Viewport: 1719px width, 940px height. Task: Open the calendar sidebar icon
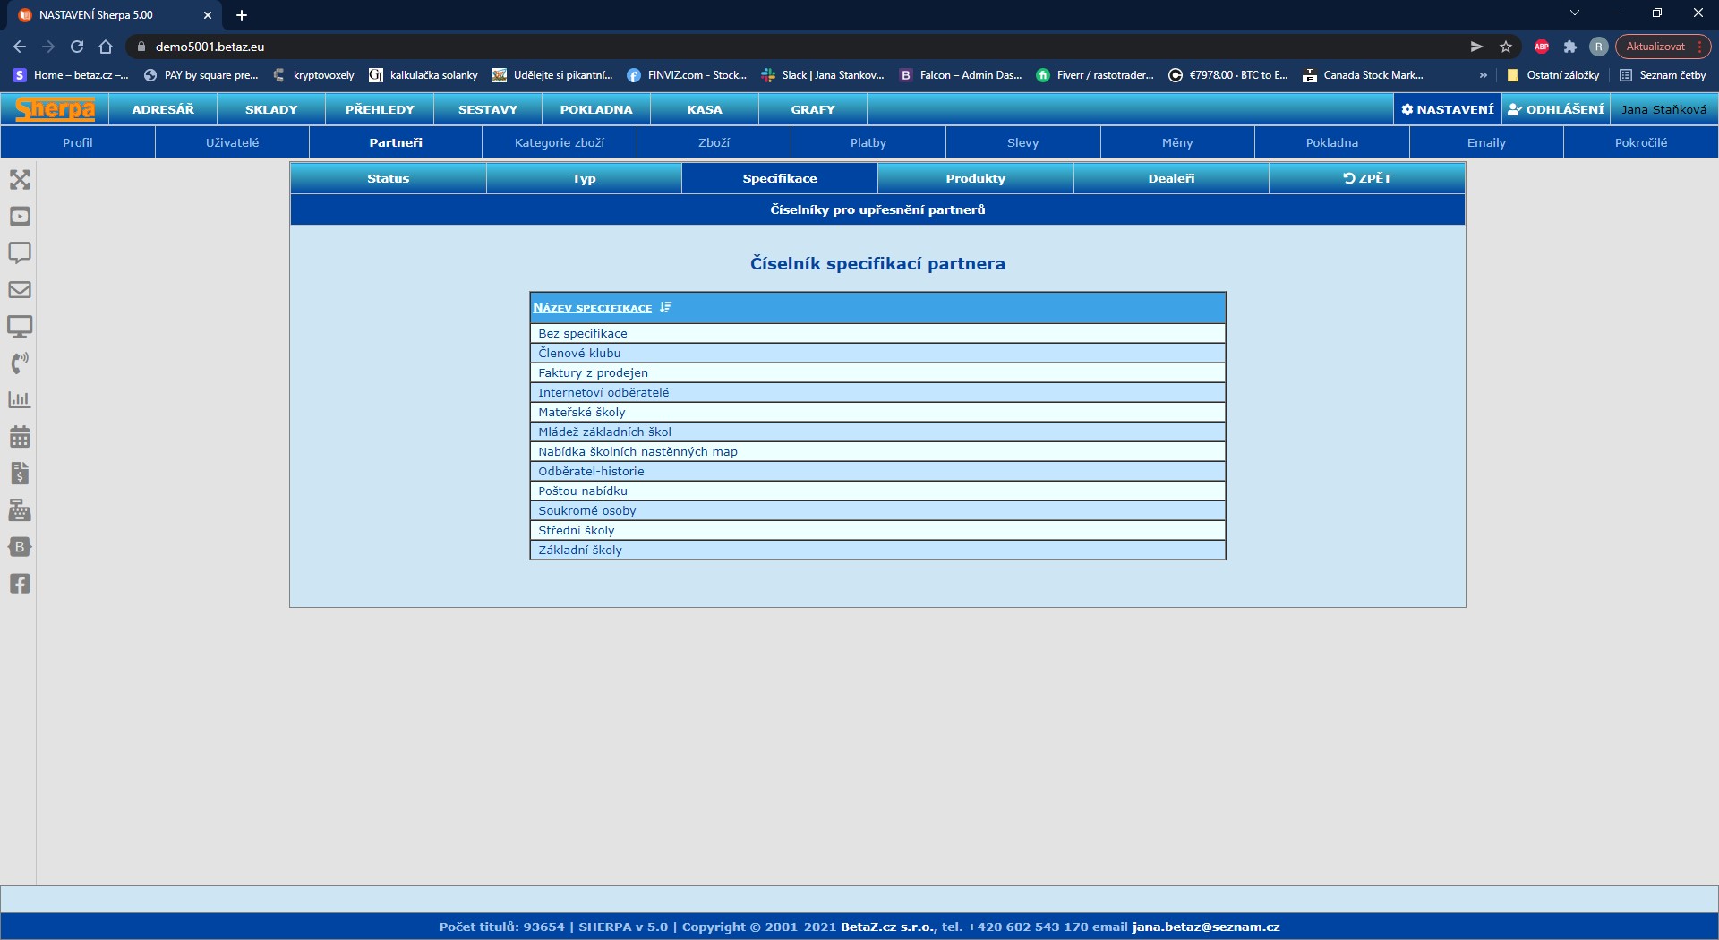point(20,437)
